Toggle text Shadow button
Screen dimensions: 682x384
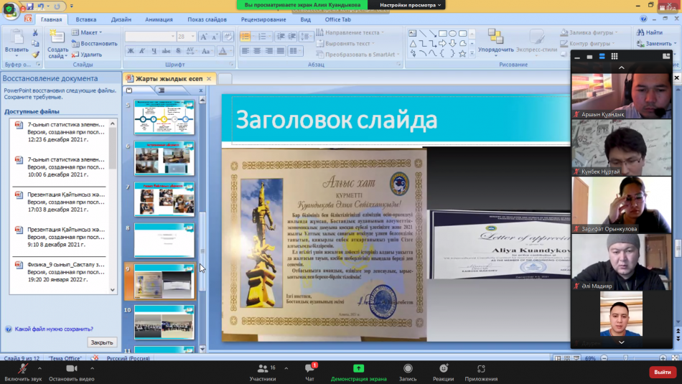tap(178, 51)
